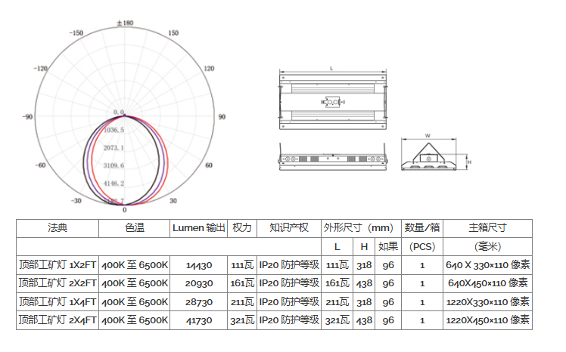Image resolution: width=566 pixels, height=352 pixels.
Task: Click the -90 angle label on chart
Action: click(x=28, y=117)
